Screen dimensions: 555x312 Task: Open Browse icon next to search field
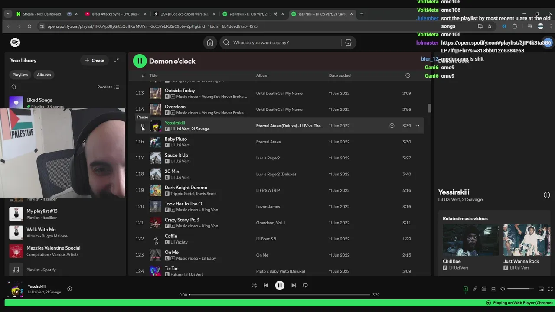348,42
